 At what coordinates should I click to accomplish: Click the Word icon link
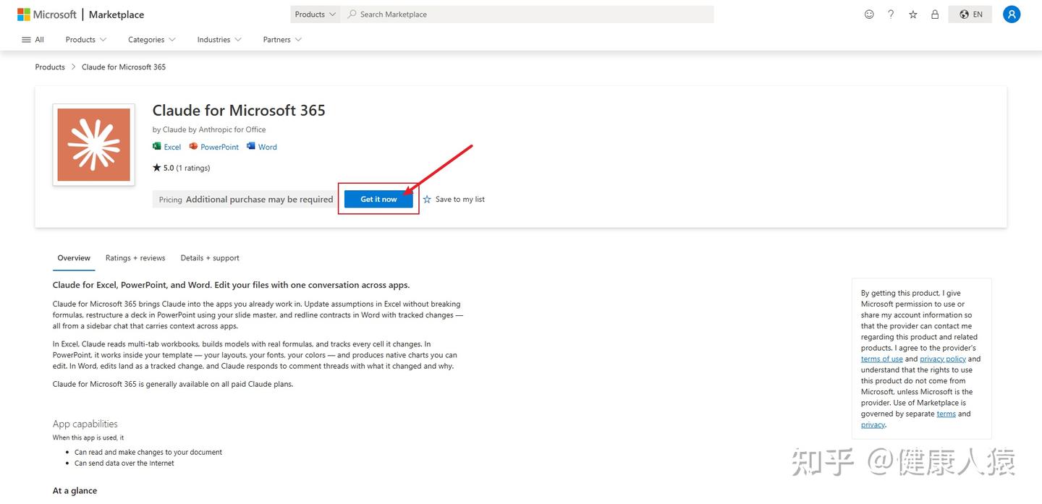(262, 147)
